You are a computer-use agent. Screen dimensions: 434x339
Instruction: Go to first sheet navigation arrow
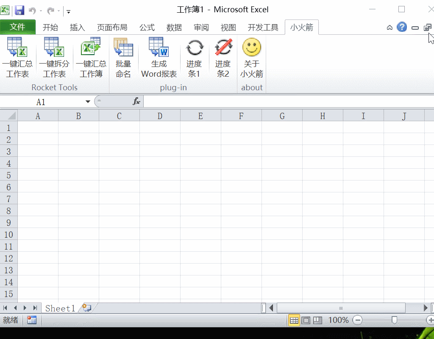5,308
